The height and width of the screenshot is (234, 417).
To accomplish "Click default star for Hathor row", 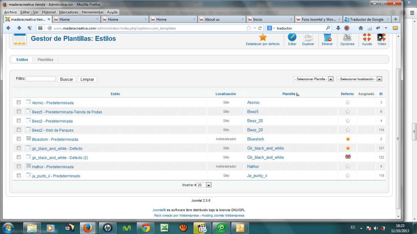I will coord(348,167).
